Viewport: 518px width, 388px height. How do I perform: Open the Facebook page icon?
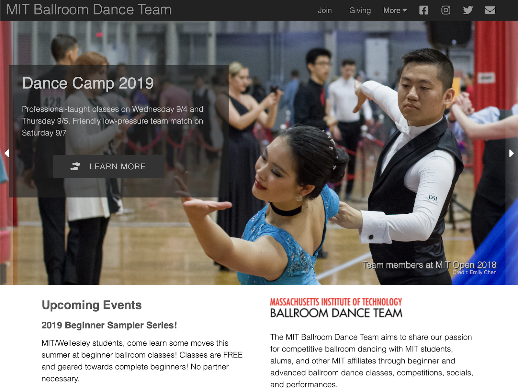pos(423,10)
